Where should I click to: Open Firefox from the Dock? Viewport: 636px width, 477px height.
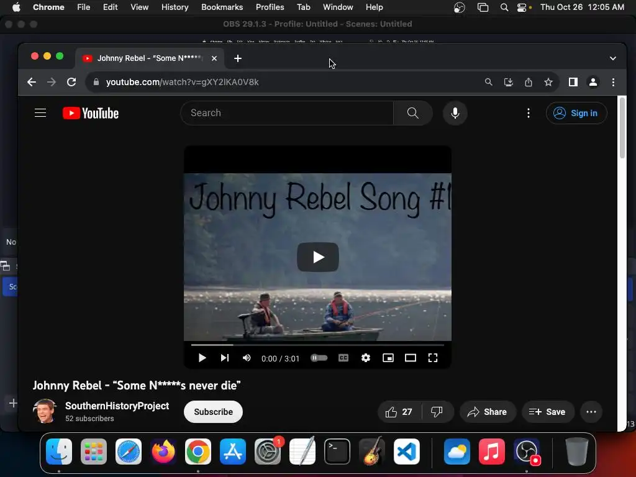tap(163, 452)
